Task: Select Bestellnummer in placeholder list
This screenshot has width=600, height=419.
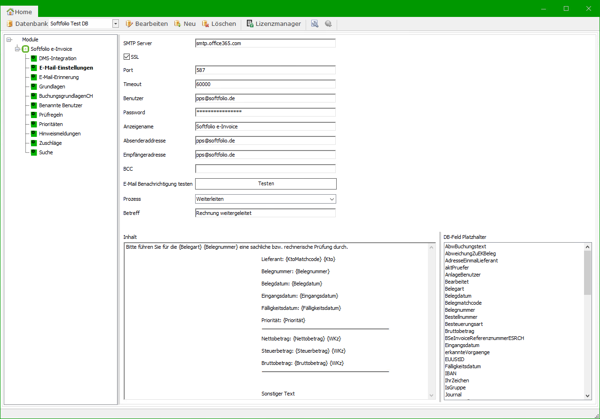Action: click(461, 317)
